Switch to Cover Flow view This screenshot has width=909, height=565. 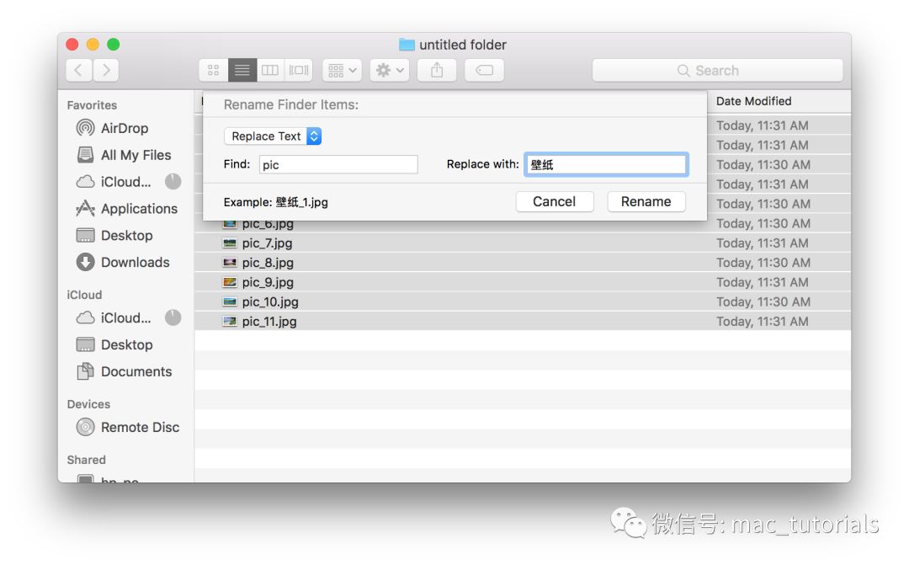click(299, 71)
